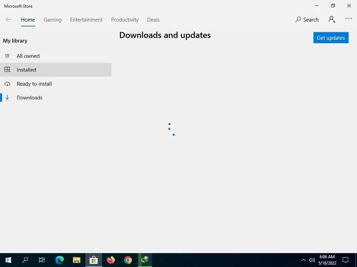Open taskbar search magnifier
The height and width of the screenshot is (267, 357).
[x=25, y=260]
